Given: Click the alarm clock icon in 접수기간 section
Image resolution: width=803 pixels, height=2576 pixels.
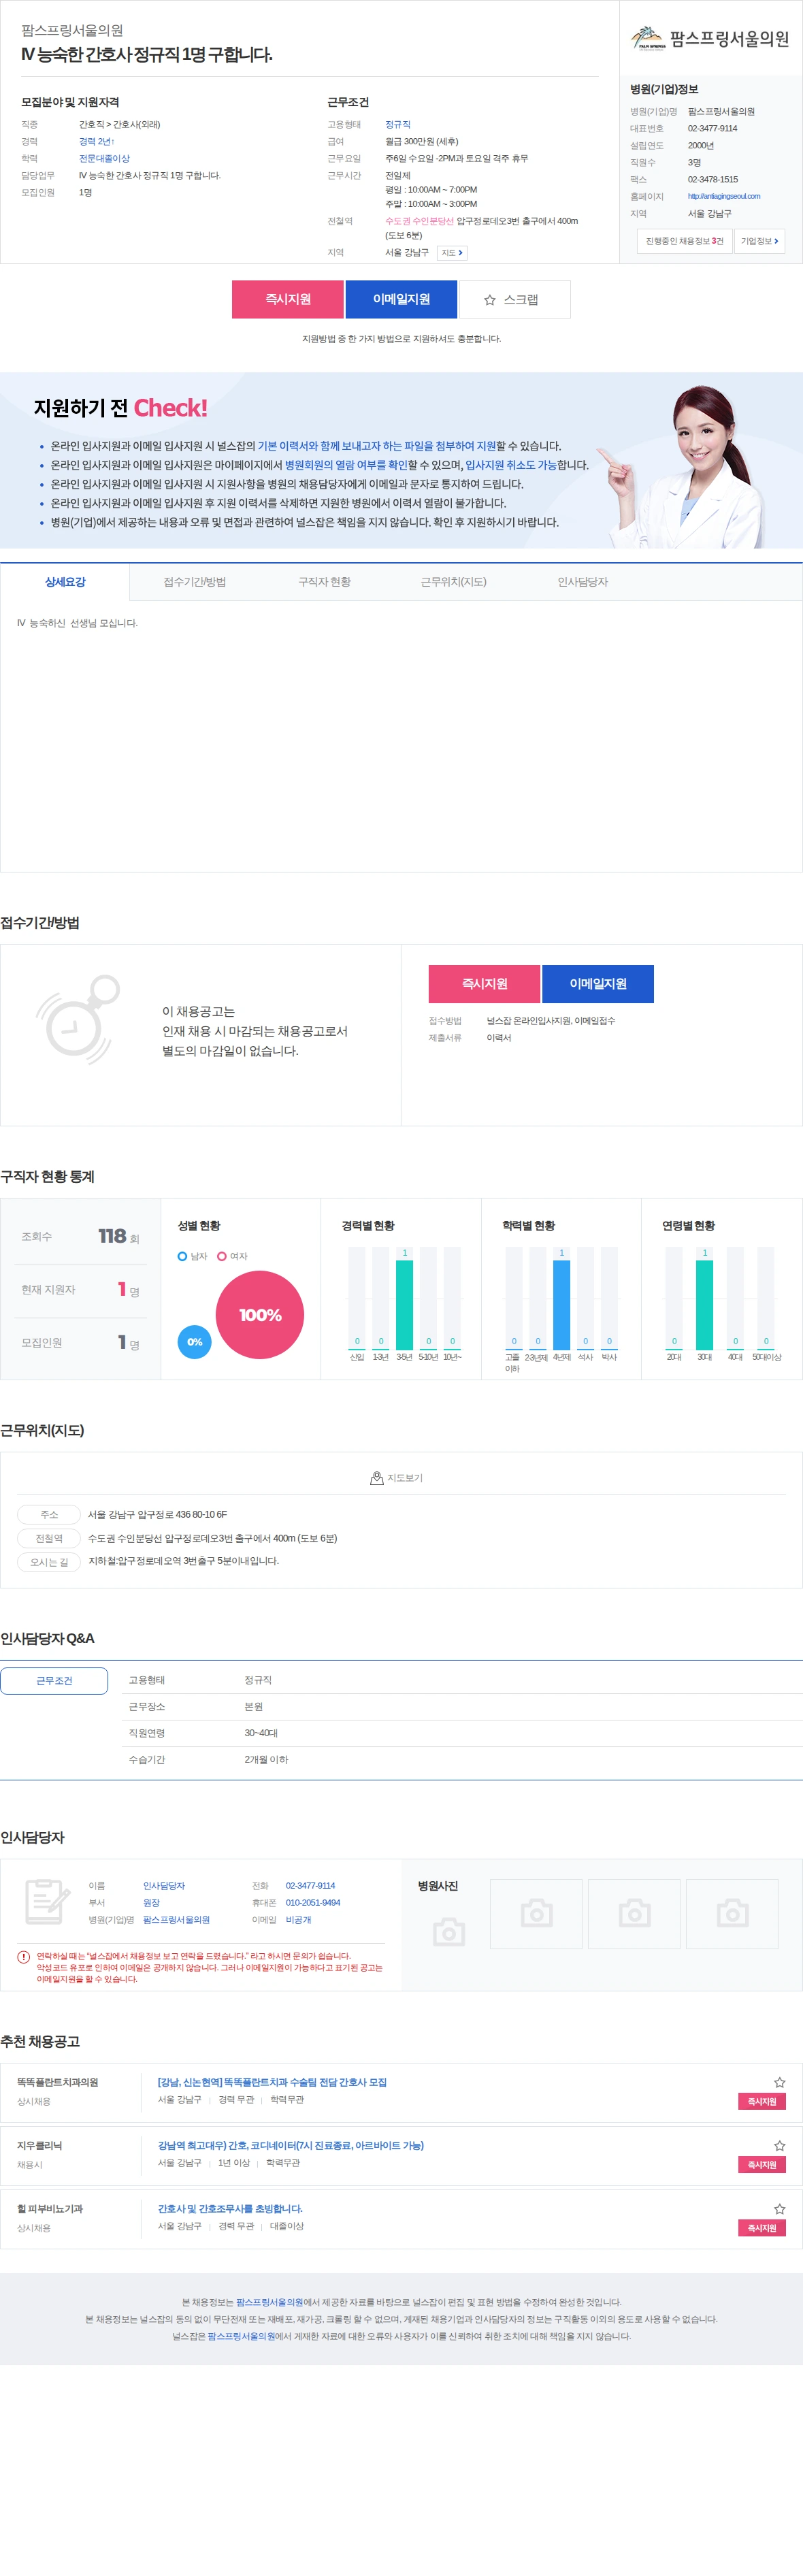Looking at the screenshot, I should tap(78, 1020).
